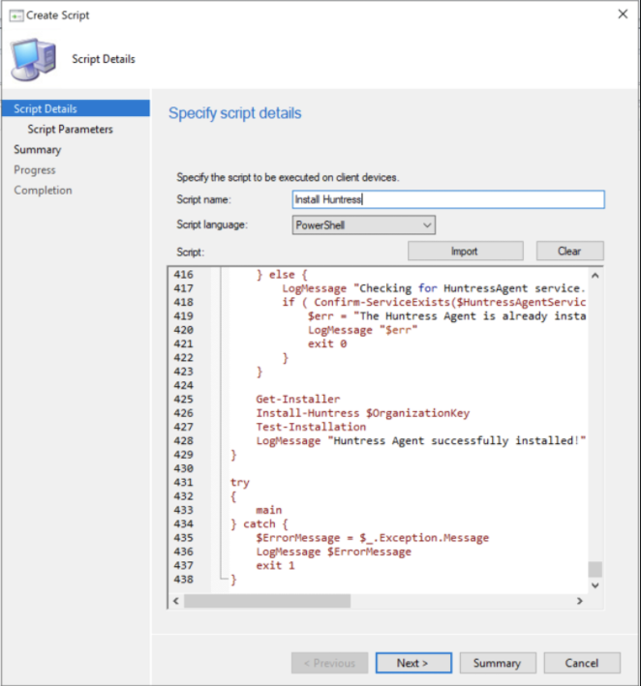
Task: Go to the Summary step in sidebar
Action: click(37, 150)
